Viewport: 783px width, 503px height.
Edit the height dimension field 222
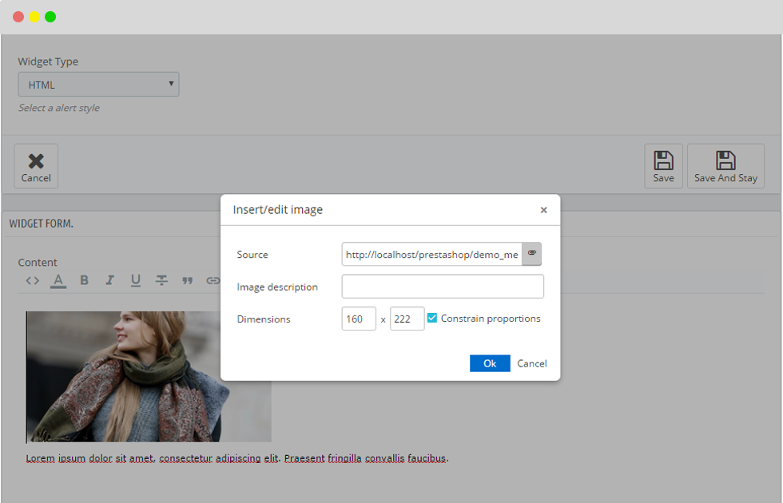[407, 319]
